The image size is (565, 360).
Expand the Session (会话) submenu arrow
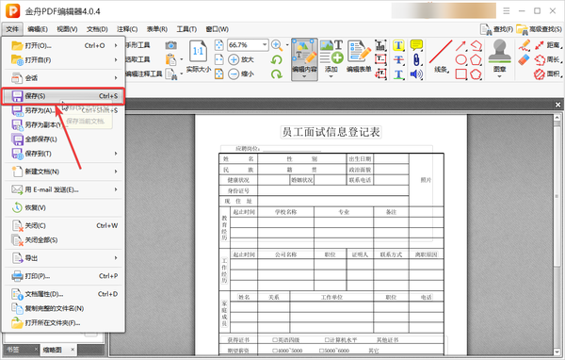pos(116,78)
